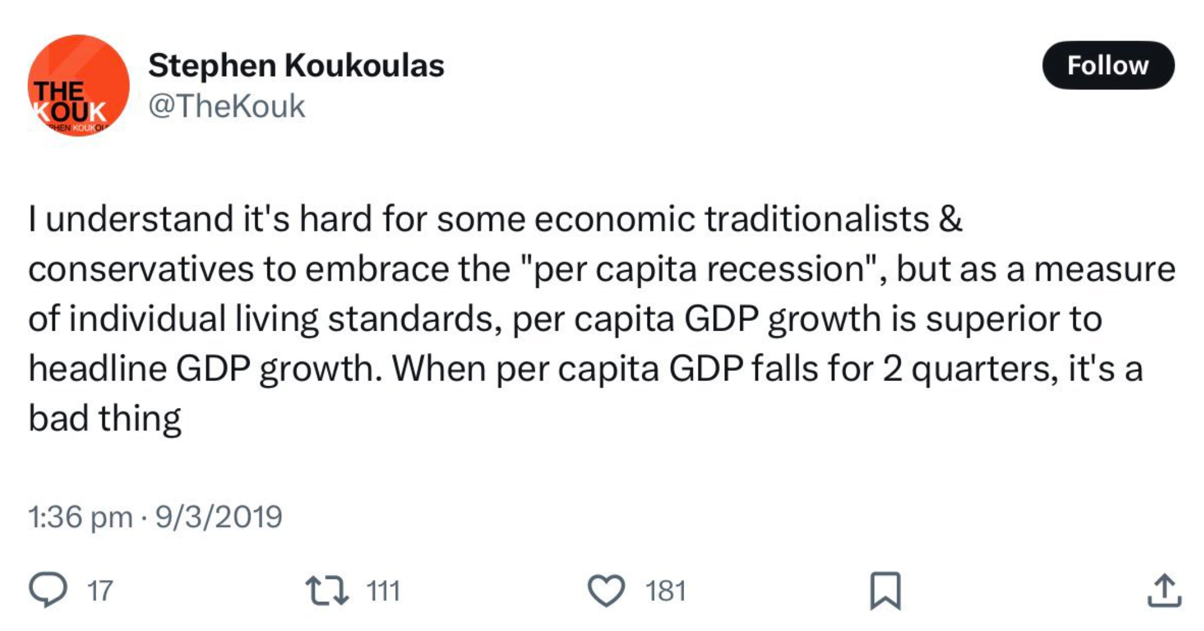Click the 111 retweet count

point(383,591)
